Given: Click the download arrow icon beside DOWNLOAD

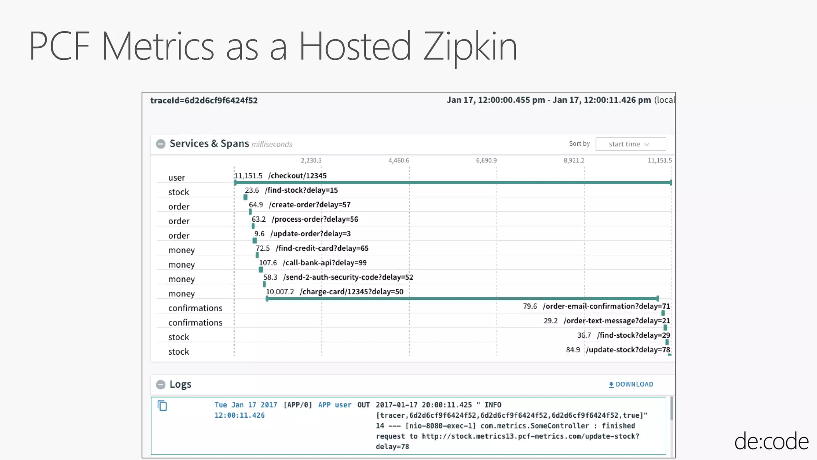Looking at the screenshot, I should pos(611,385).
